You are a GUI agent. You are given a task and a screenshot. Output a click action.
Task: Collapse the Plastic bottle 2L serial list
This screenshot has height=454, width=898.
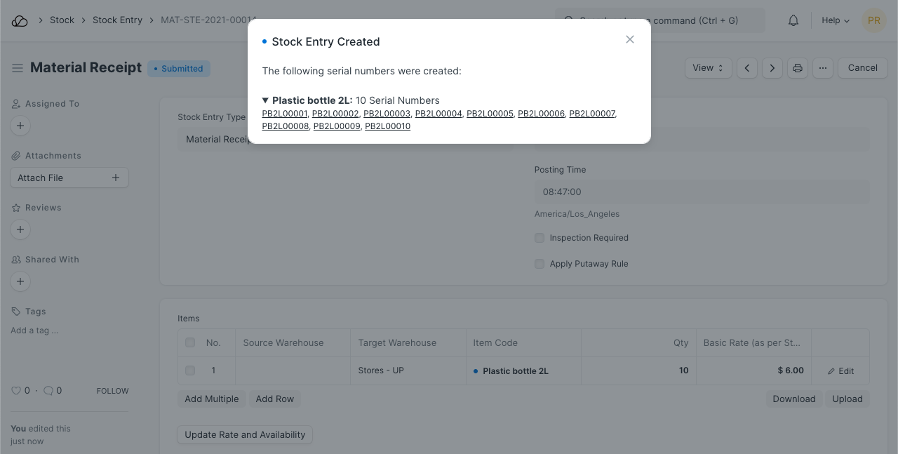(266, 100)
